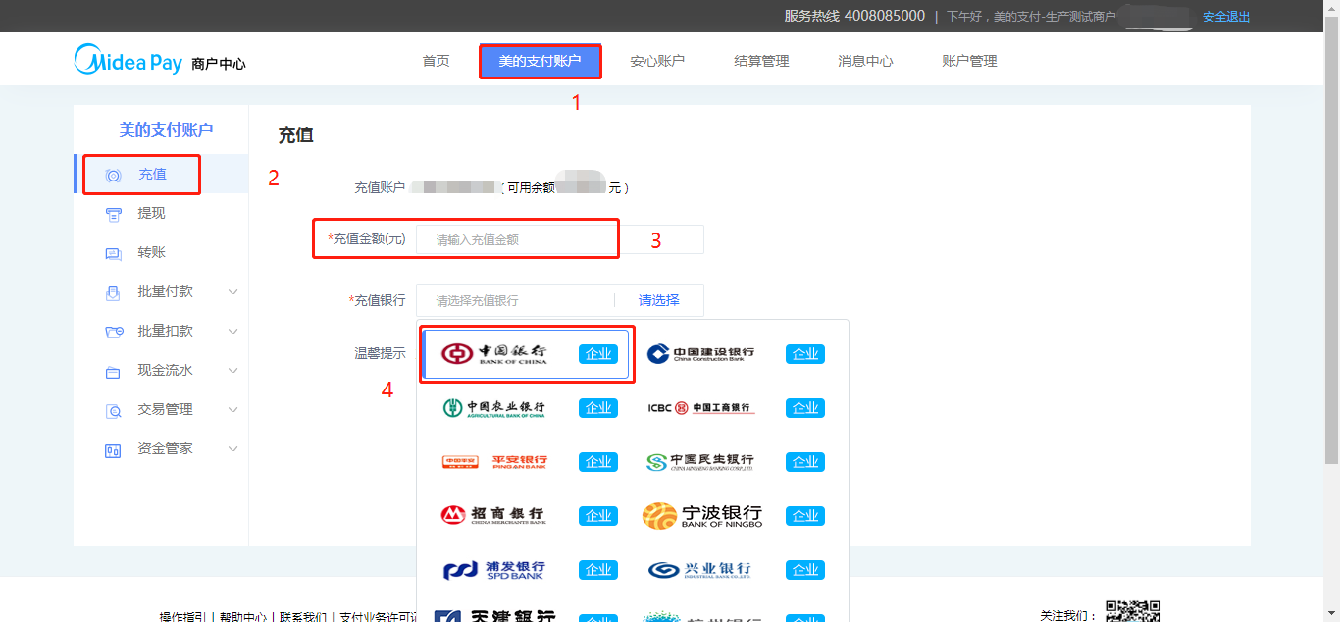
Task: Click the transfer (转账) sidebar icon
Action: click(114, 254)
